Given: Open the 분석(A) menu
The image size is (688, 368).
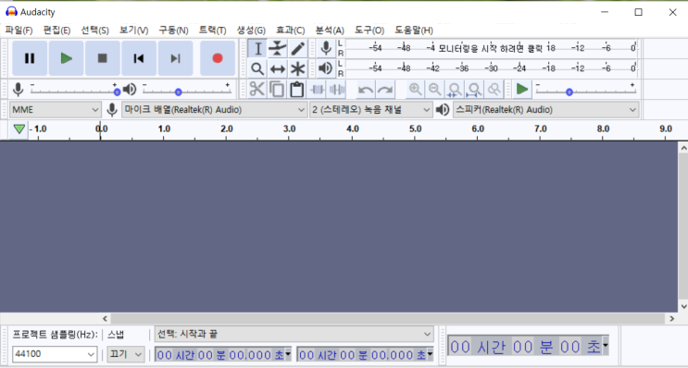Looking at the screenshot, I should click(330, 31).
